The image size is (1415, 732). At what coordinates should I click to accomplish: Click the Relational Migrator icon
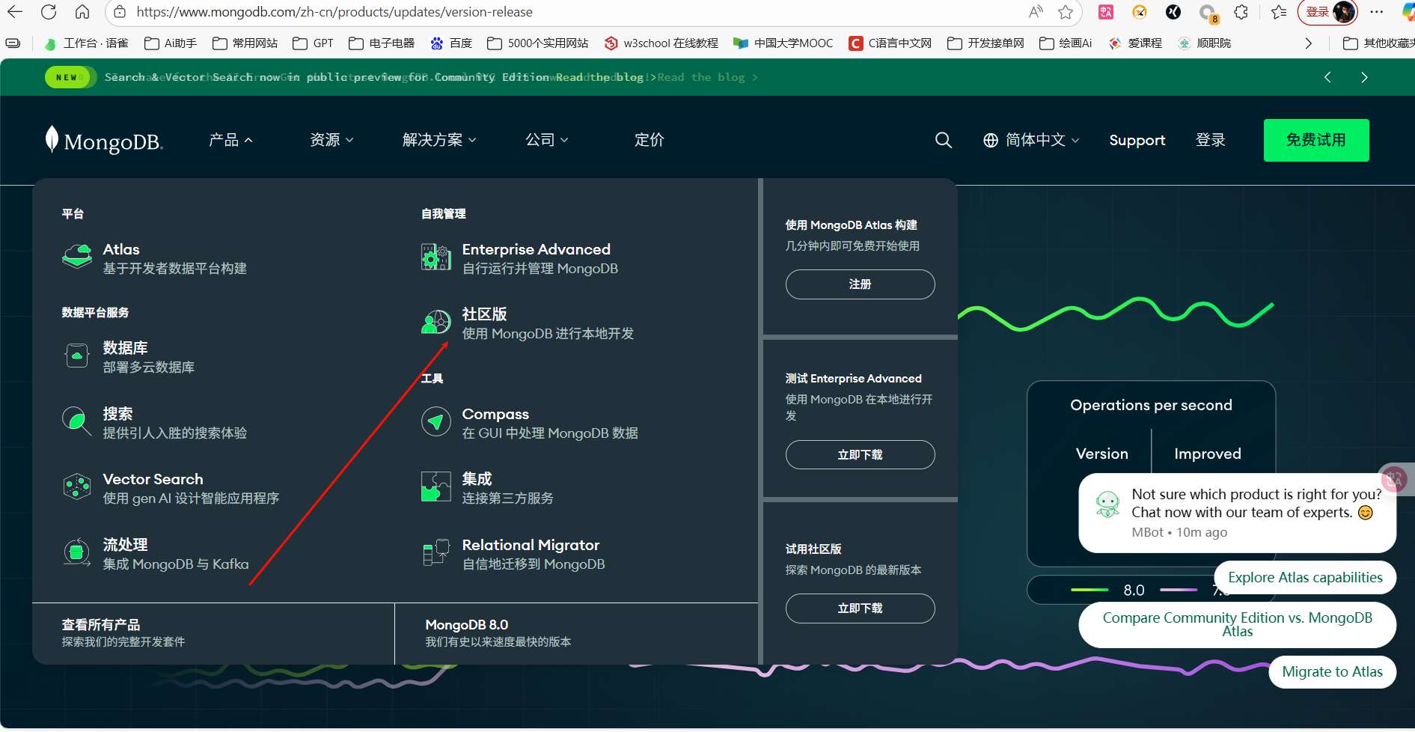click(x=436, y=552)
